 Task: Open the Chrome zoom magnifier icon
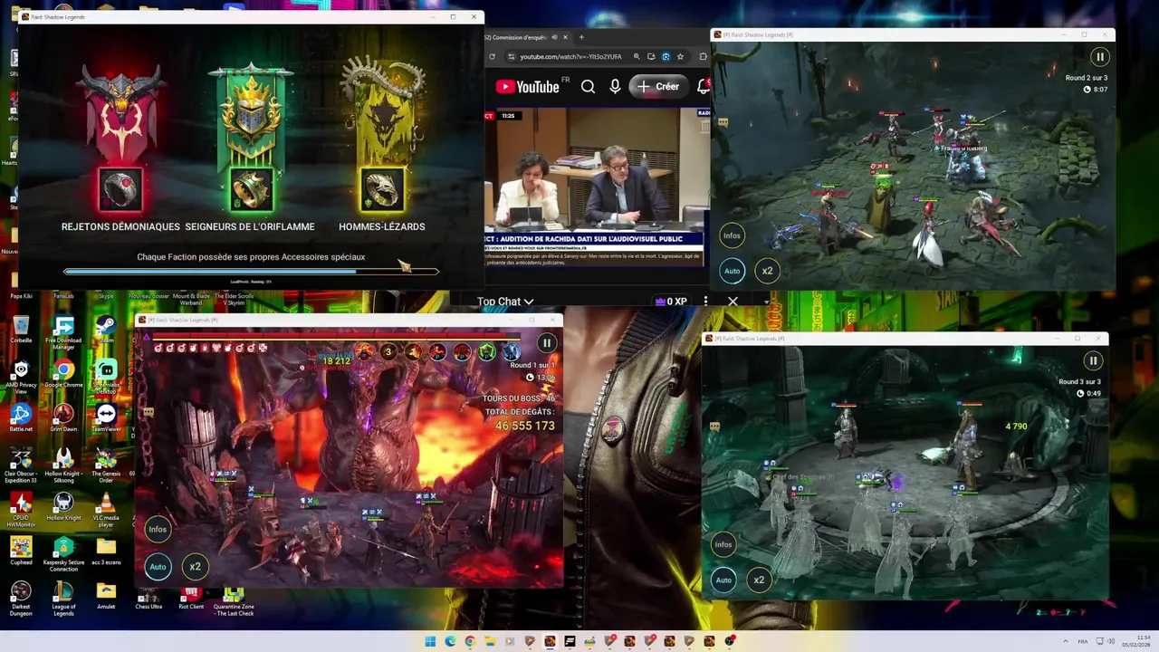(x=637, y=56)
